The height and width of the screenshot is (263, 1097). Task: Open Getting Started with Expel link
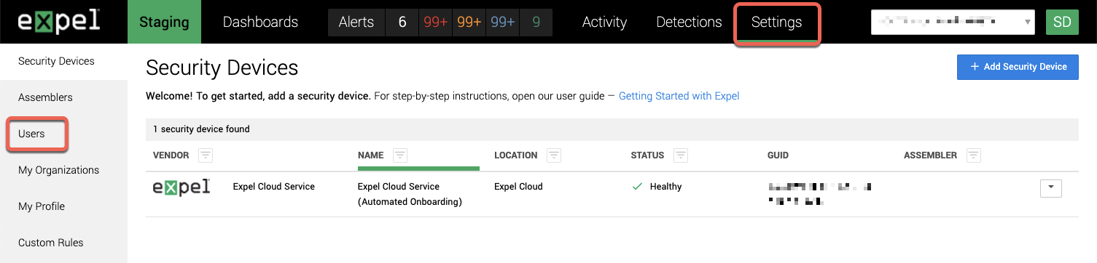click(679, 96)
